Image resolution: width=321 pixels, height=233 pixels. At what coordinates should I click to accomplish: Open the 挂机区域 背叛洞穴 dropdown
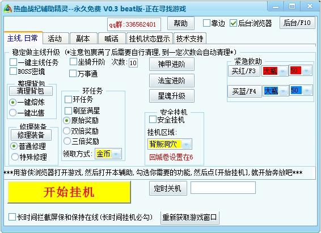pyautogui.click(x=170, y=144)
